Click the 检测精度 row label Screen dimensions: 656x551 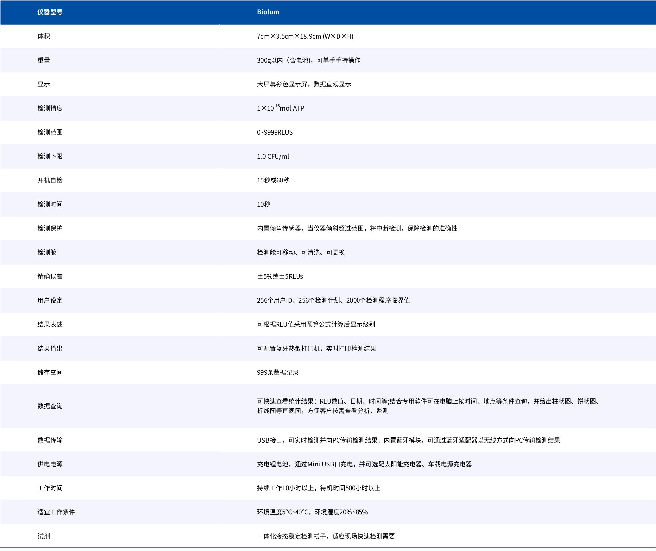pyautogui.click(x=50, y=108)
